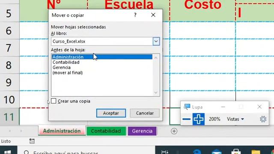Close the Mover o copiar dialog
The width and height of the screenshot is (274, 154).
(153, 15)
